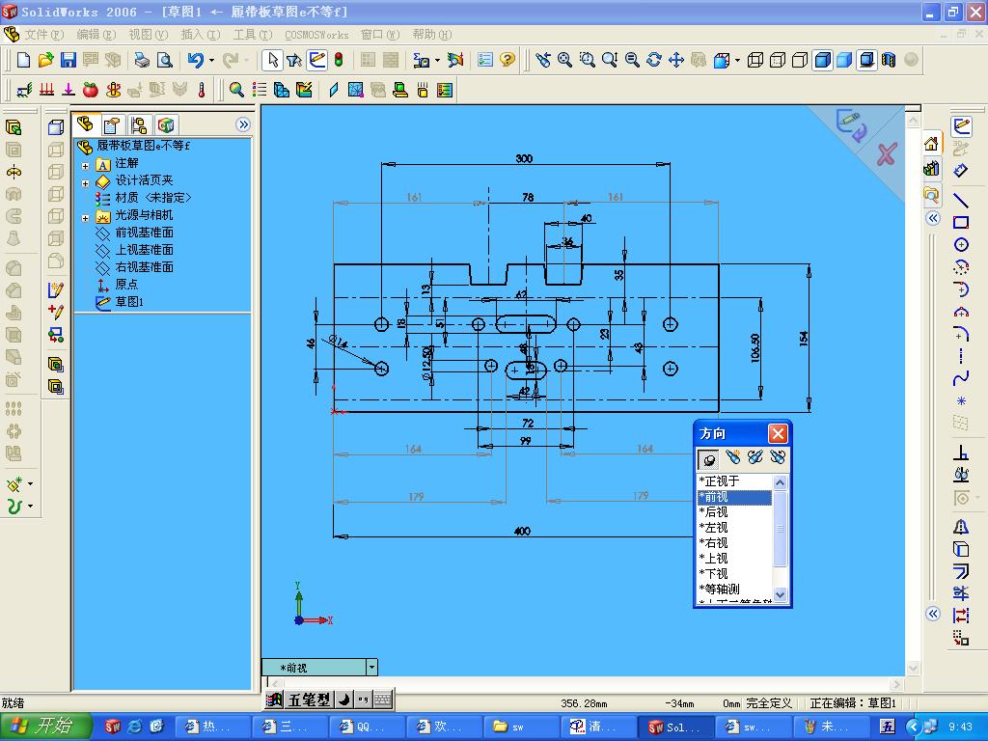Click the Open file icon

(x=45, y=60)
